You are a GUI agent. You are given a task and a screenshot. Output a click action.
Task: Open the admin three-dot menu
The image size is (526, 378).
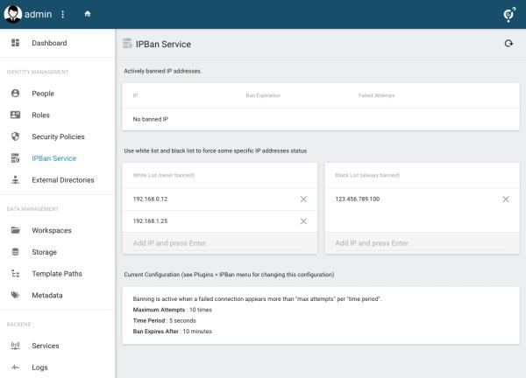(63, 14)
